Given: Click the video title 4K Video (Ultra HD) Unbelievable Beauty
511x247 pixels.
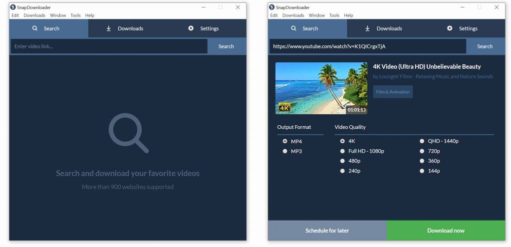Looking at the screenshot, I should point(427,66).
